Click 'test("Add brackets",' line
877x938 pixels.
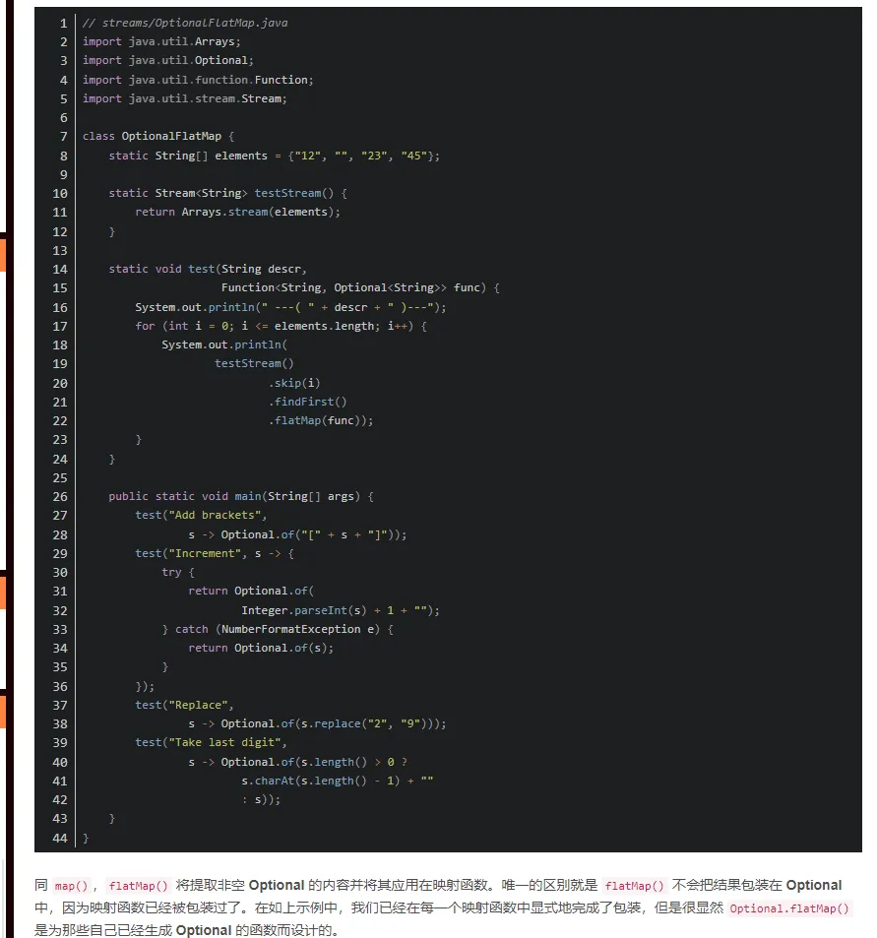tap(201, 515)
